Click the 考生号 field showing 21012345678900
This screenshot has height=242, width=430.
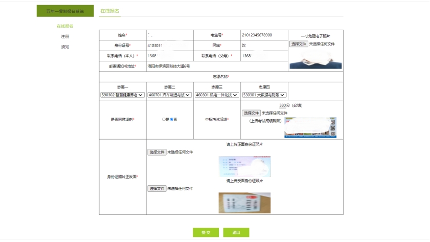(x=263, y=35)
